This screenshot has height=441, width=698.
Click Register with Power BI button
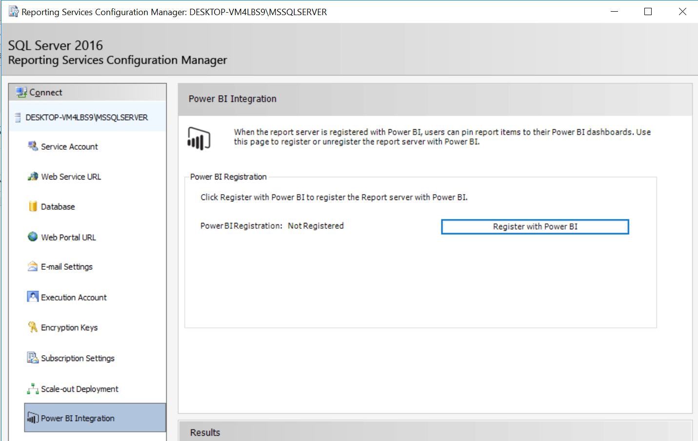click(x=535, y=226)
